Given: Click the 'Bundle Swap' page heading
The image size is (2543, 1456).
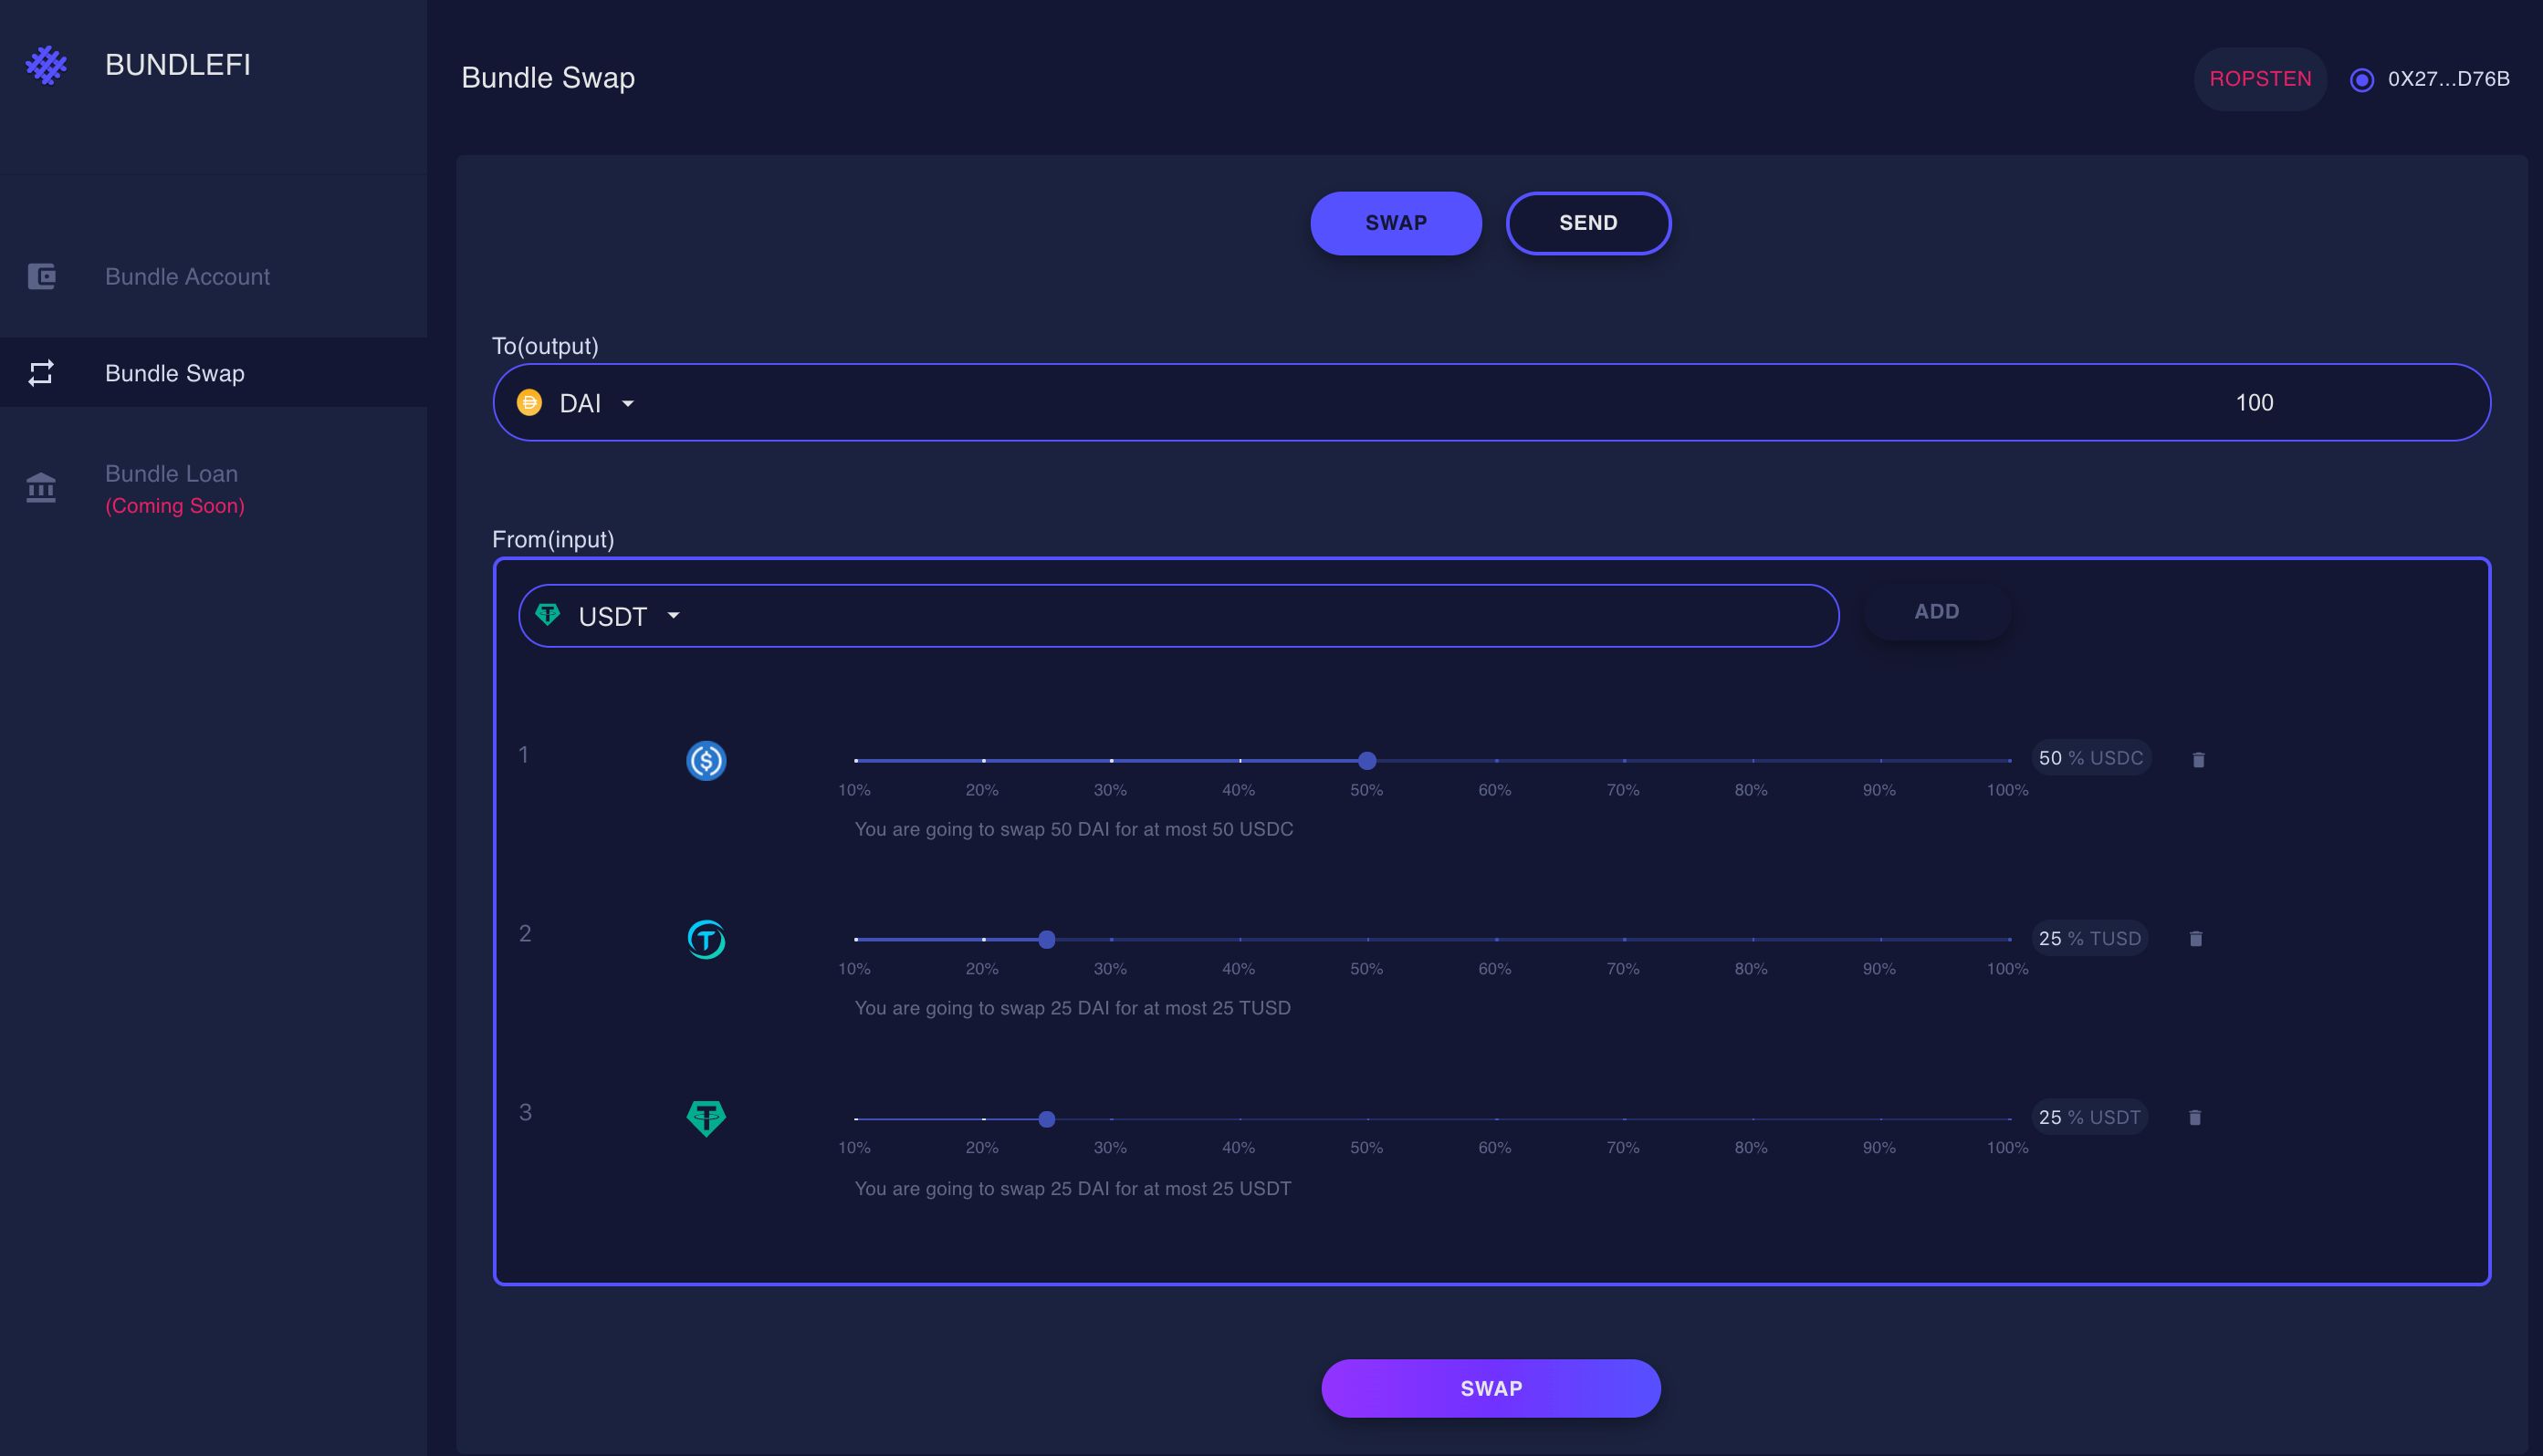Looking at the screenshot, I should point(549,78).
